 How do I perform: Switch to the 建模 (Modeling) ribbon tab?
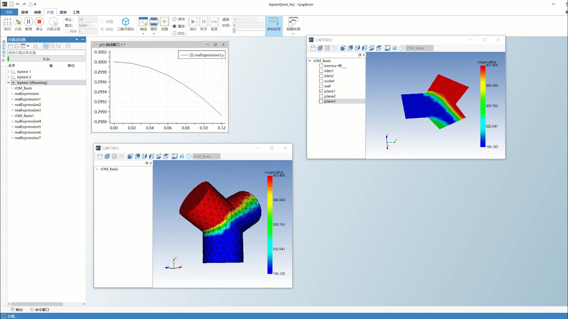click(x=25, y=12)
